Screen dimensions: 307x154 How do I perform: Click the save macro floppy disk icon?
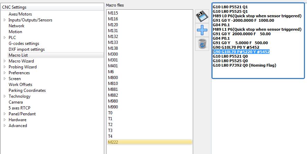[202, 16]
